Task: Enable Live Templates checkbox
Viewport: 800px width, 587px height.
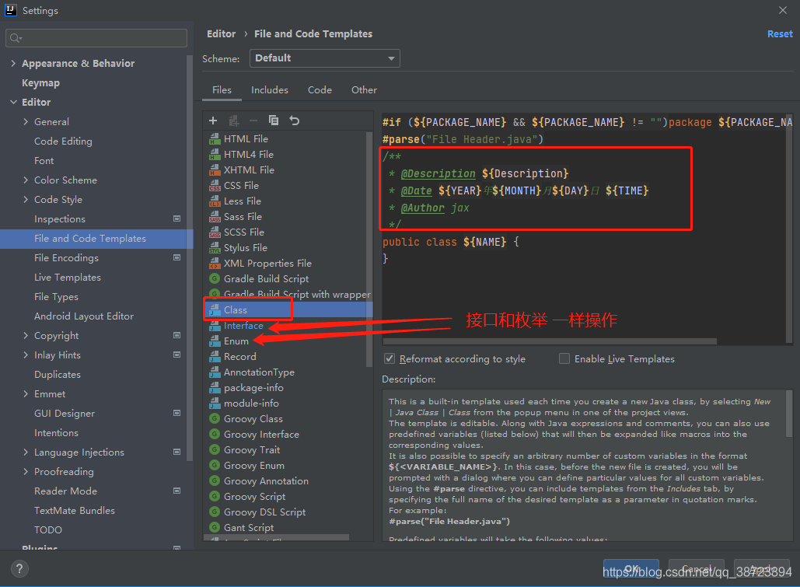Action: (x=564, y=359)
